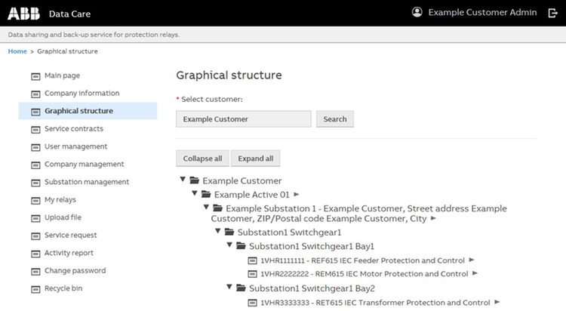Viewport: 566px width, 311px height.
Task: Open the arrow menu after Example Substation 1 address
Action: pos(433,218)
